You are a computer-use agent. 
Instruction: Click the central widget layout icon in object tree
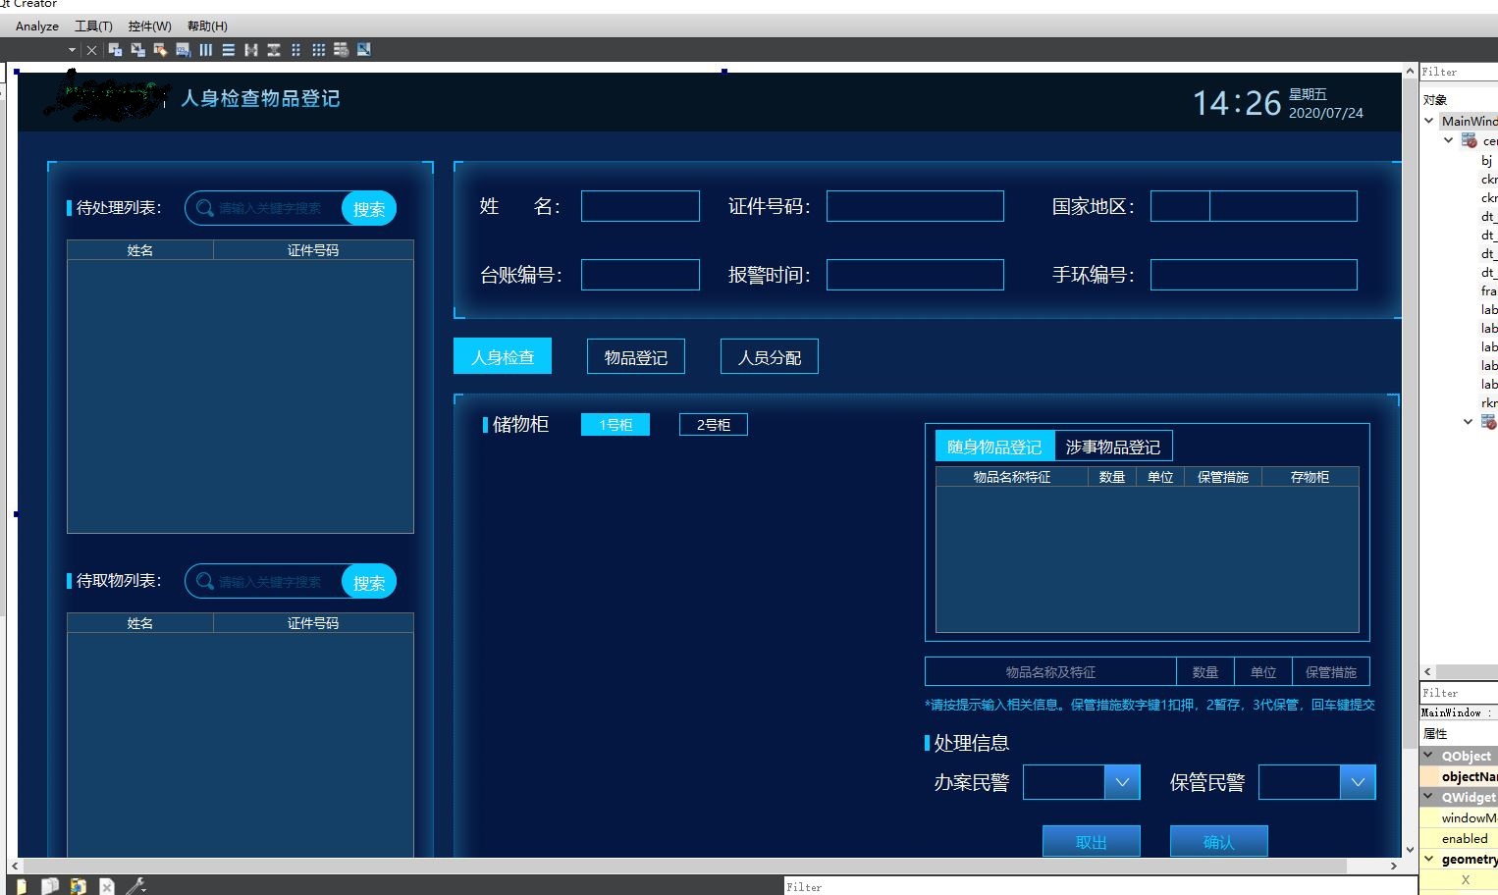tap(1470, 140)
